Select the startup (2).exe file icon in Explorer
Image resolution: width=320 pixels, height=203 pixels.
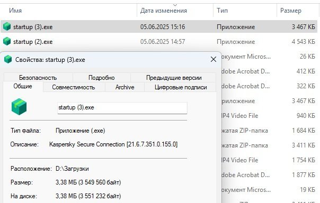(7, 42)
